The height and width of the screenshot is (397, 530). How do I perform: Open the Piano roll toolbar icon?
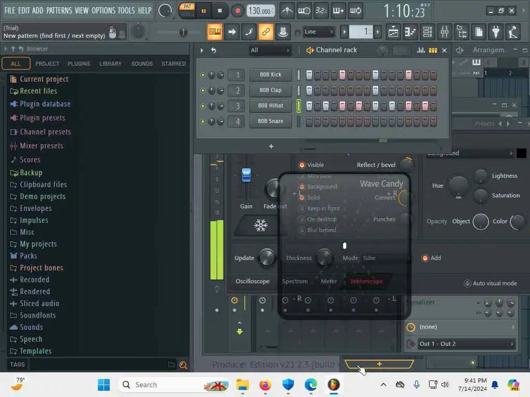410,32
